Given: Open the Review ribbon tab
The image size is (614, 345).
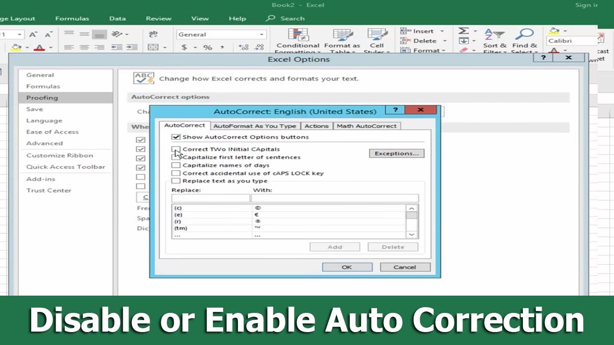Looking at the screenshot, I should tap(159, 18).
